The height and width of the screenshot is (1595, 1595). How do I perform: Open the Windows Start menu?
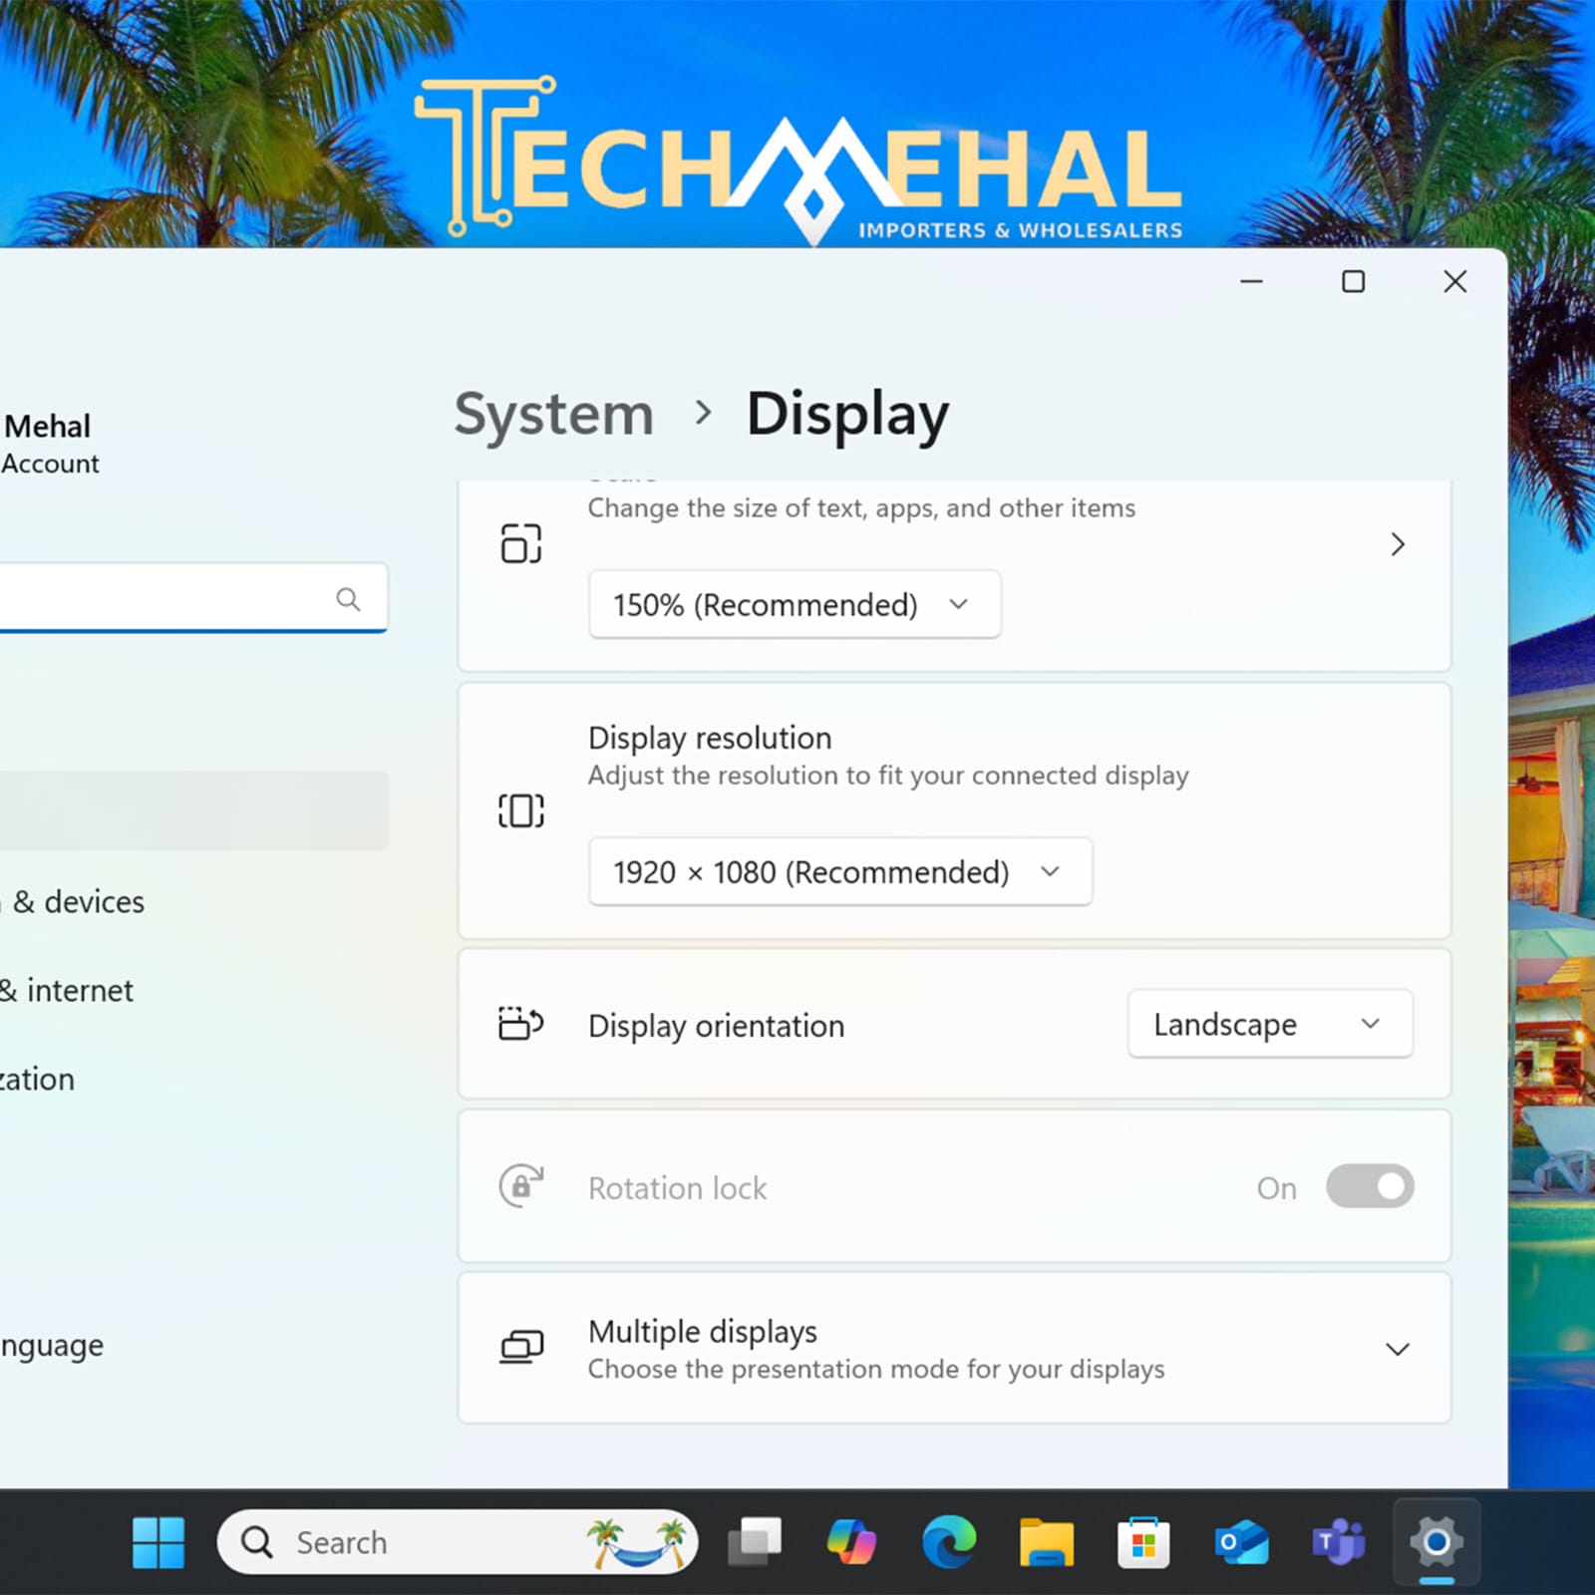point(159,1542)
